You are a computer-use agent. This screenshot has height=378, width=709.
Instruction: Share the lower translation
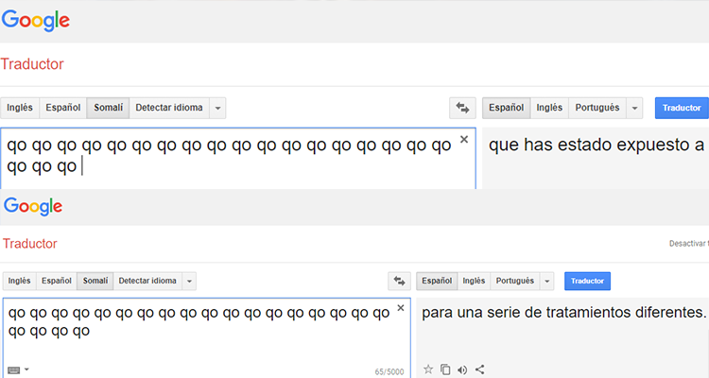(x=479, y=369)
